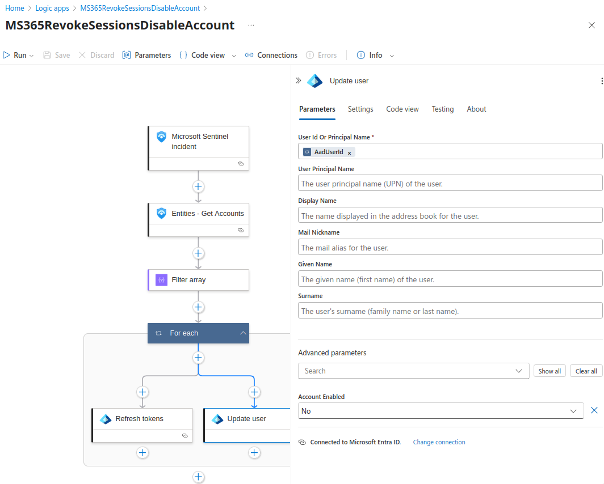Click the connection link icon on Sentinel incident node
Image resolution: width=604 pixels, height=484 pixels.
[x=241, y=163]
